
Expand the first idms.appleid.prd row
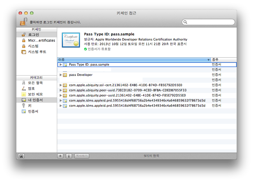point(61,101)
